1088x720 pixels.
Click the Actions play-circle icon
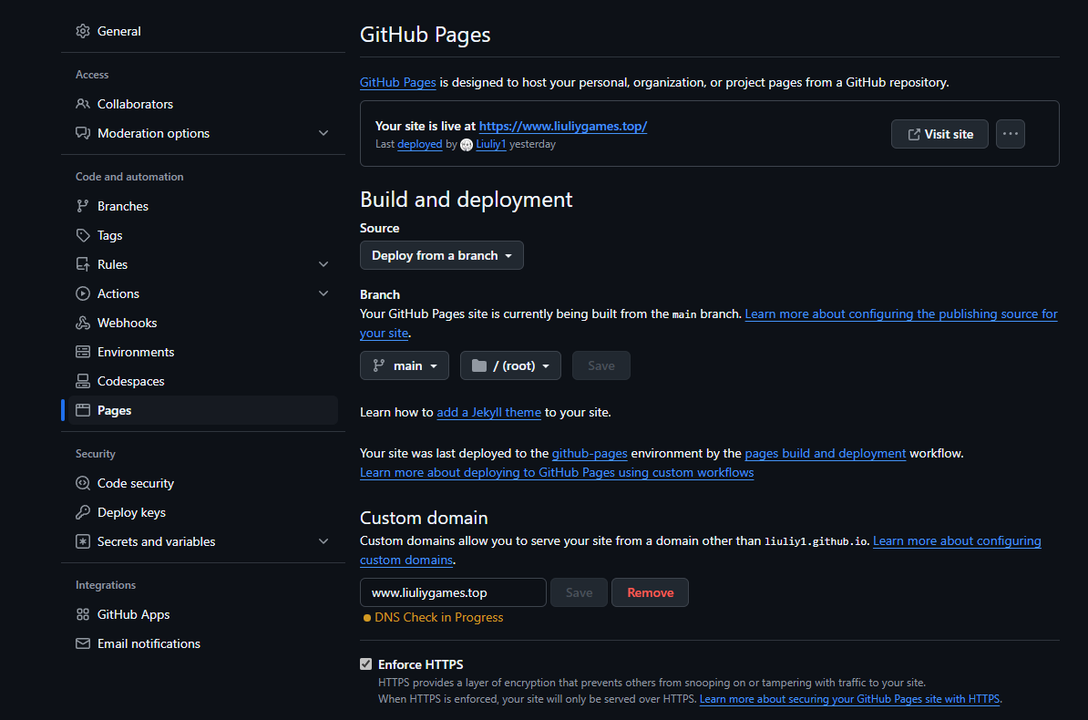tap(83, 293)
